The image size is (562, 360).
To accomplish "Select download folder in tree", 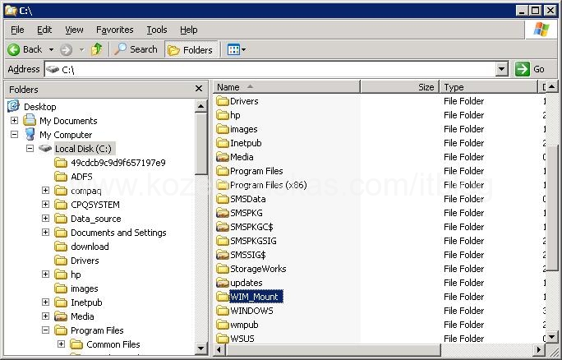I will click(x=90, y=247).
